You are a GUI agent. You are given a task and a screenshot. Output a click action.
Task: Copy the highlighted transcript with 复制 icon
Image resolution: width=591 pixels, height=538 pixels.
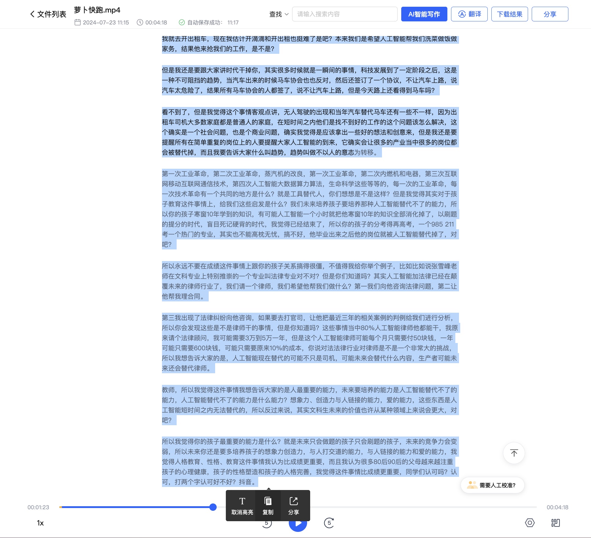point(267,506)
